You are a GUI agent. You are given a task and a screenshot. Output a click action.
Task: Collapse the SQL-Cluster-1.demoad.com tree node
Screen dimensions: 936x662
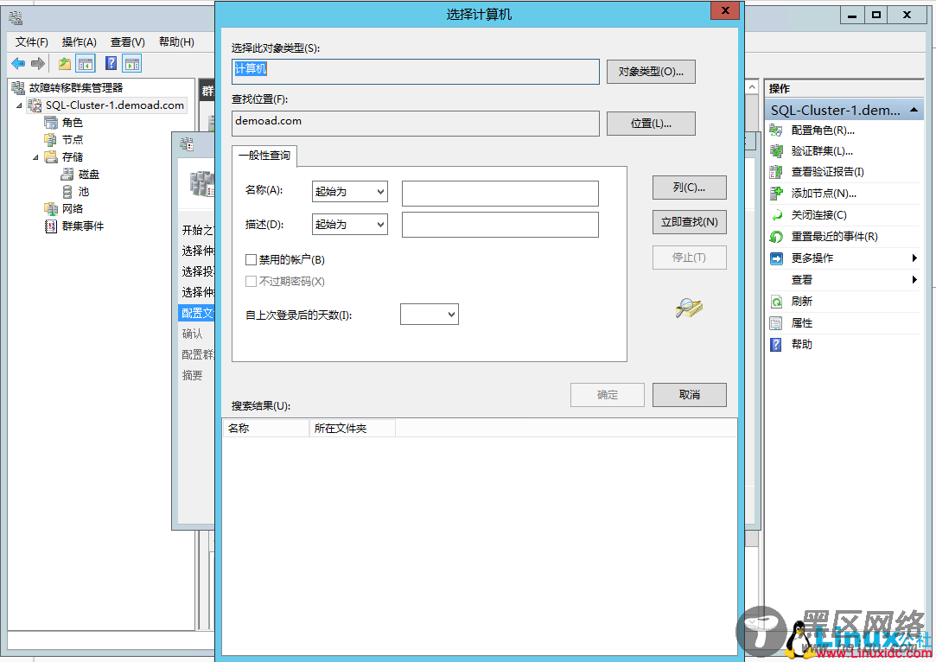pos(19,105)
